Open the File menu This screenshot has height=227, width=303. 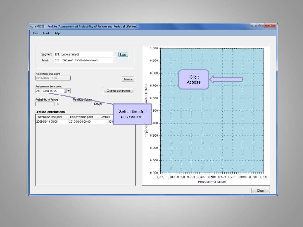point(36,33)
